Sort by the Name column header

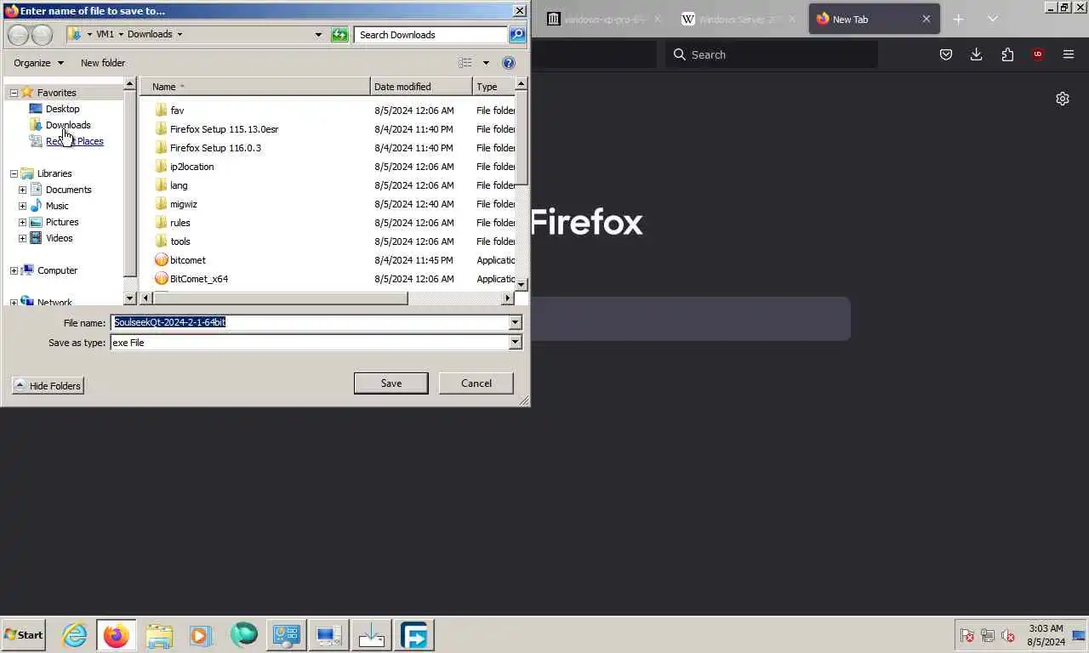255,87
